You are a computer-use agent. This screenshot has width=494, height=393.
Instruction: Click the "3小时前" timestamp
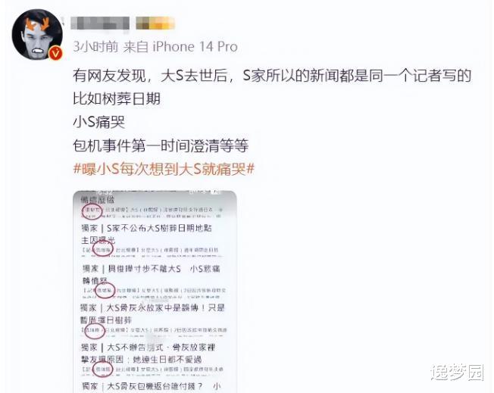(95, 47)
